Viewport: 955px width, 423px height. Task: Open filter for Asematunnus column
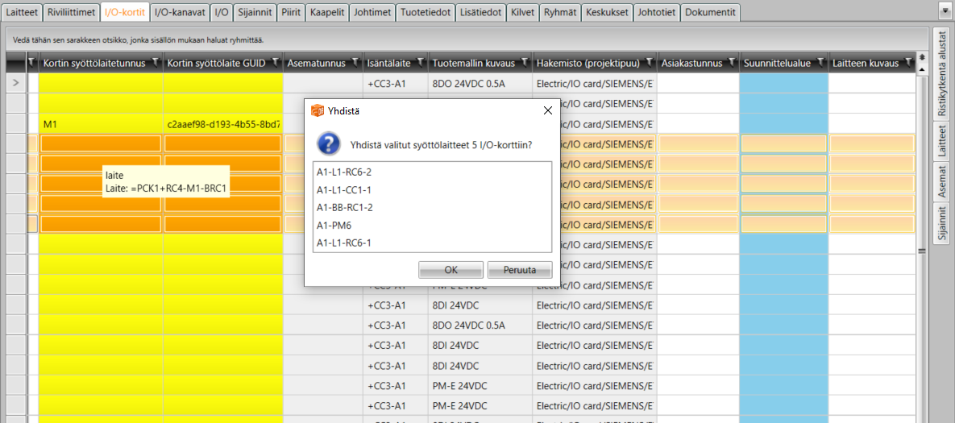(x=355, y=63)
